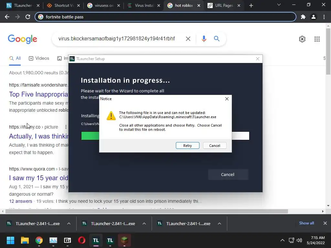331x248 pixels.
Task: Open the Windows Start menu
Action: (x=10, y=240)
